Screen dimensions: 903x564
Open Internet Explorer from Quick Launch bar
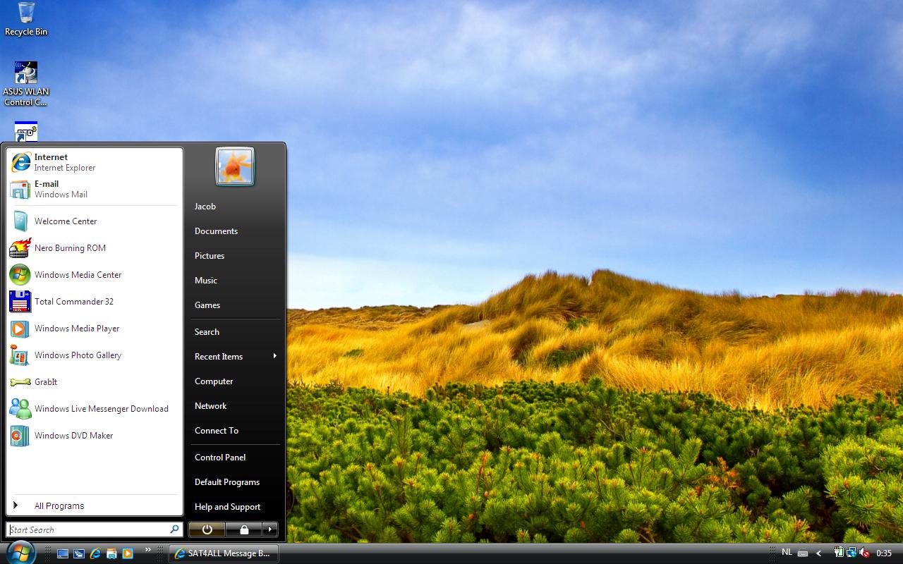(95, 553)
